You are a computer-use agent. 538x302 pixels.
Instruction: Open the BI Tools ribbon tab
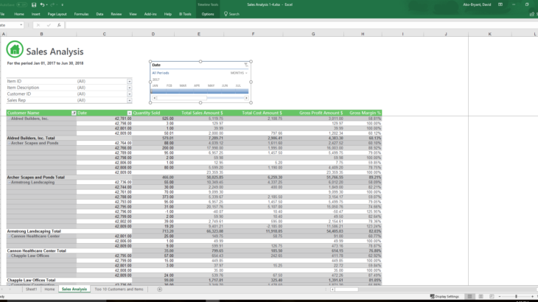click(x=185, y=14)
